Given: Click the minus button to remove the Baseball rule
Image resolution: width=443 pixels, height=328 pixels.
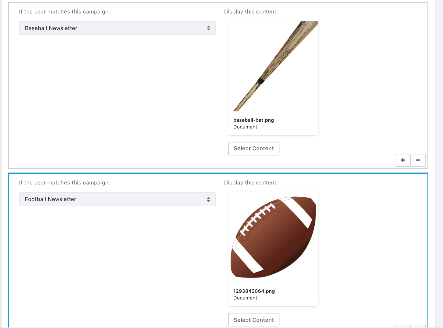Looking at the screenshot, I should (418, 160).
